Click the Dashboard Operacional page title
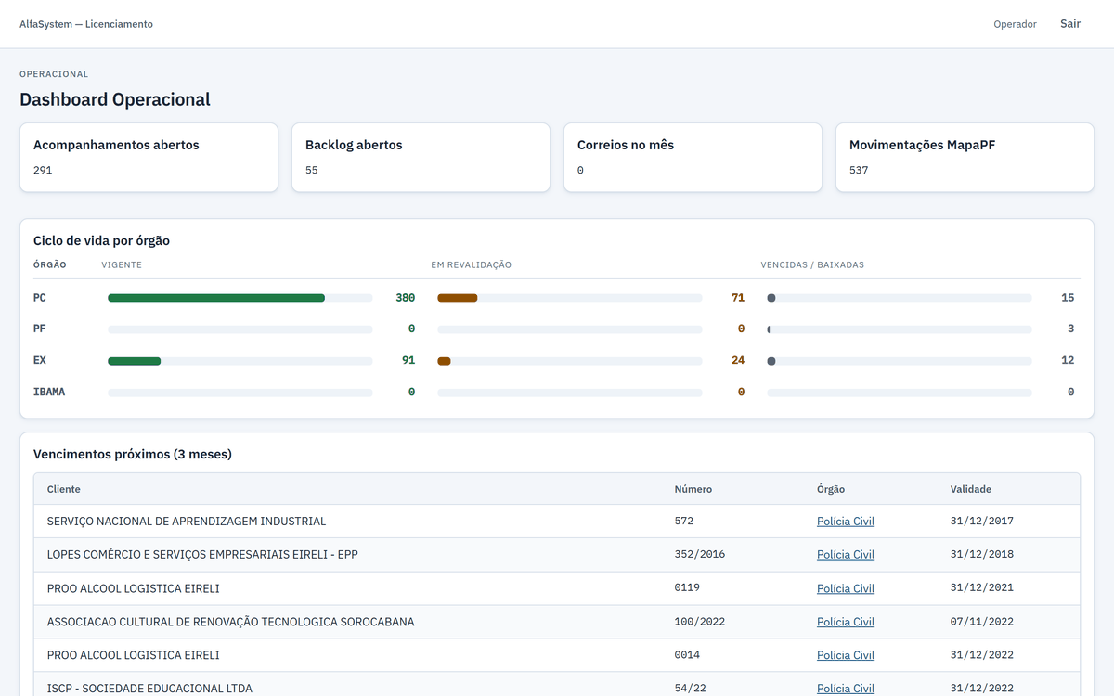 pyautogui.click(x=115, y=99)
